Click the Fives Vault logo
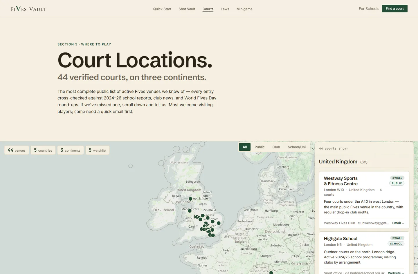The height and width of the screenshot is (274, 418). tap(29, 9)
